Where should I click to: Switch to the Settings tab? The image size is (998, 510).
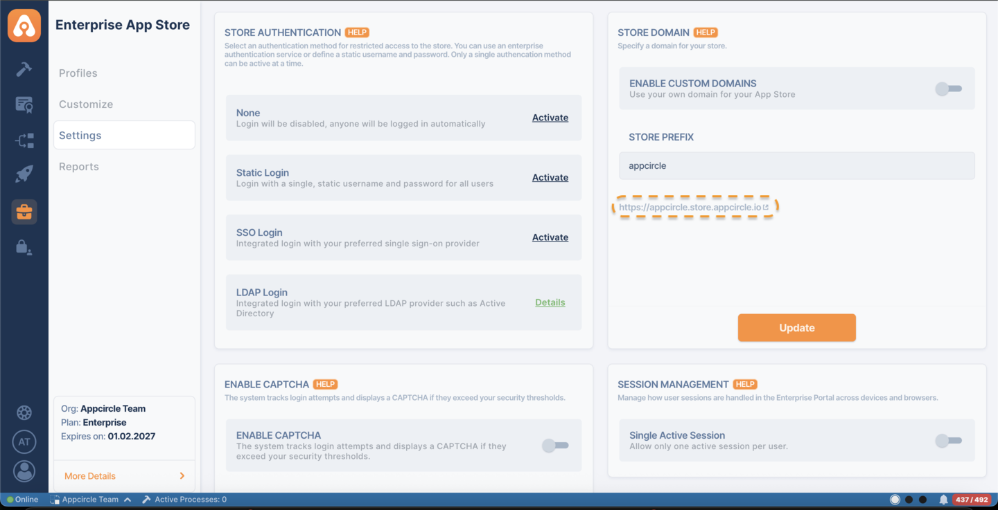(x=80, y=135)
